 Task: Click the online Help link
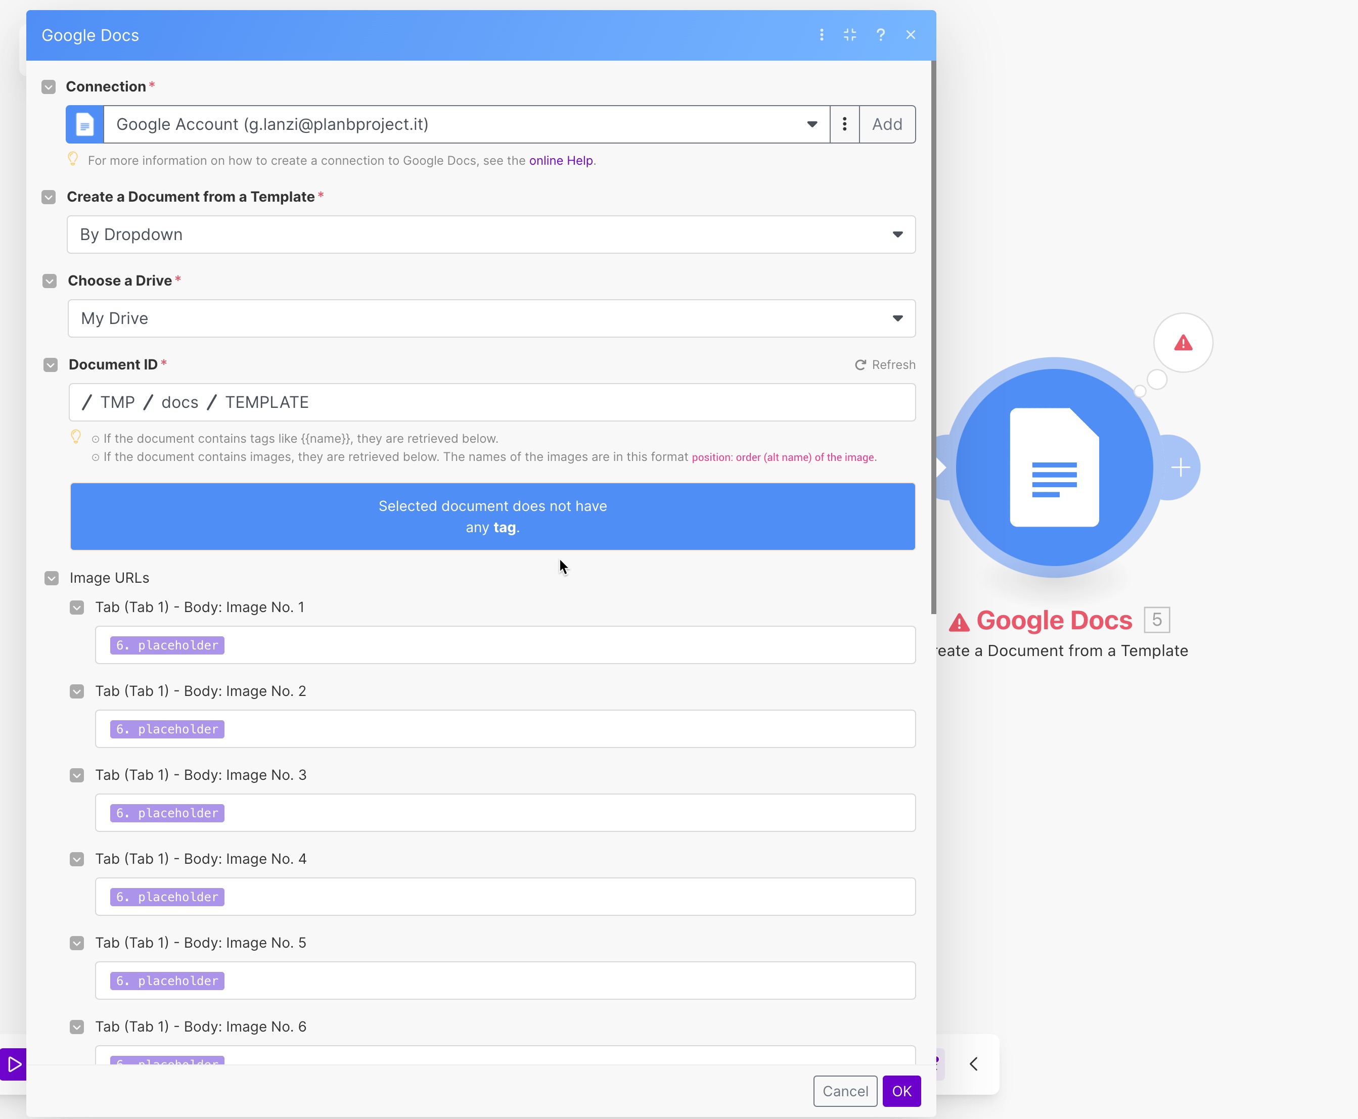(x=560, y=161)
